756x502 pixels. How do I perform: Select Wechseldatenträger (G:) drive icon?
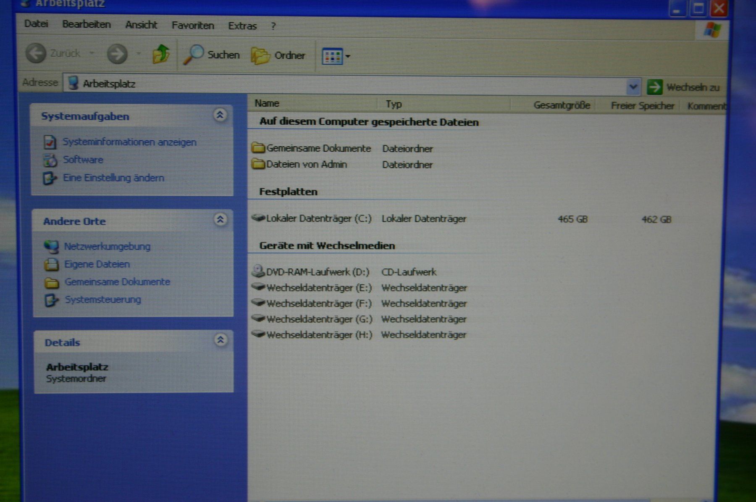click(x=258, y=318)
